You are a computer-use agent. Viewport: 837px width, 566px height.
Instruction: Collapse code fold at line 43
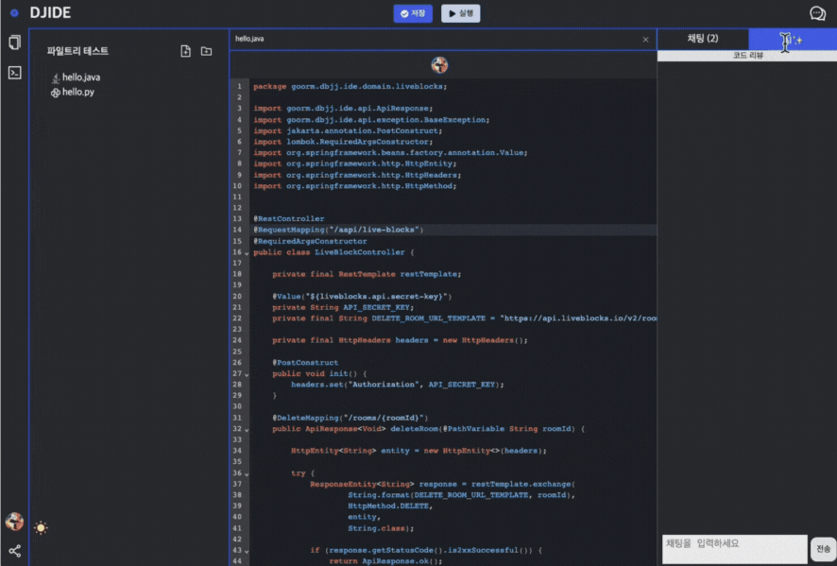click(x=247, y=551)
